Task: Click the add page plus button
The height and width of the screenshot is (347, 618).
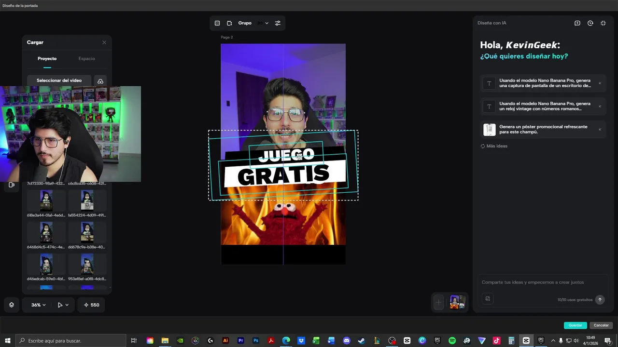Action: (438, 303)
